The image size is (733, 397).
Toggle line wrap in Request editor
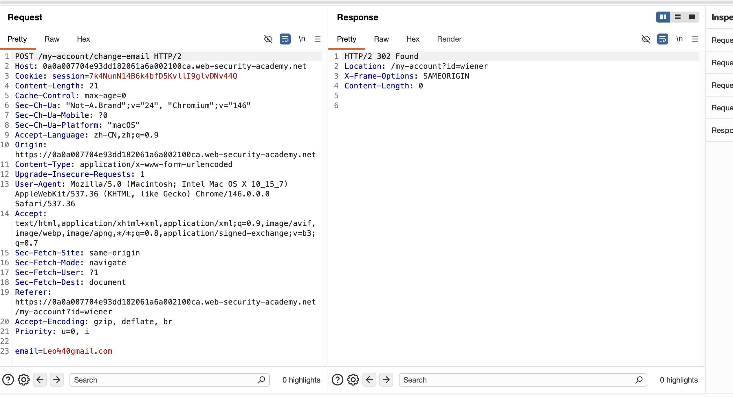(x=285, y=39)
